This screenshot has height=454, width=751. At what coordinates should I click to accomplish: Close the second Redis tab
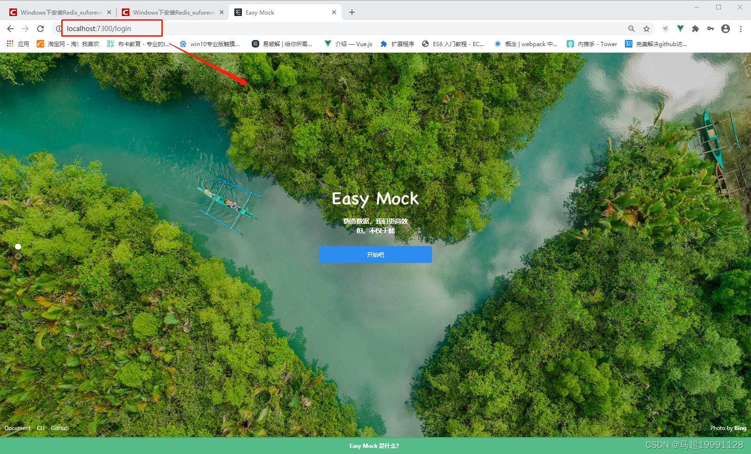click(222, 12)
